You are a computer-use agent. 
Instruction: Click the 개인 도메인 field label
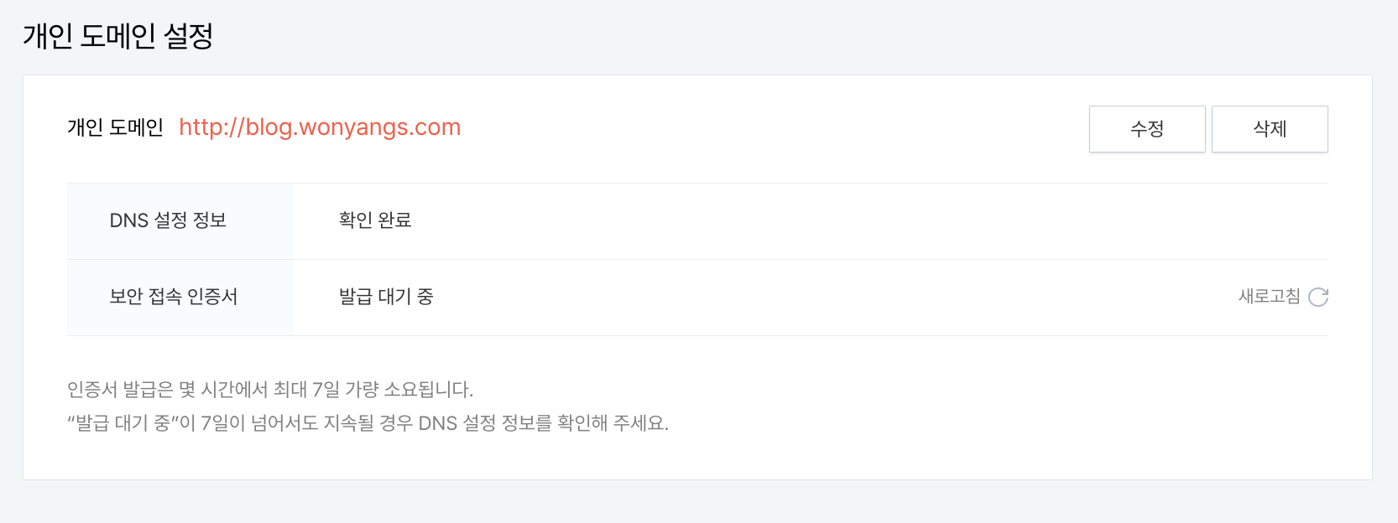click(x=117, y=127)
